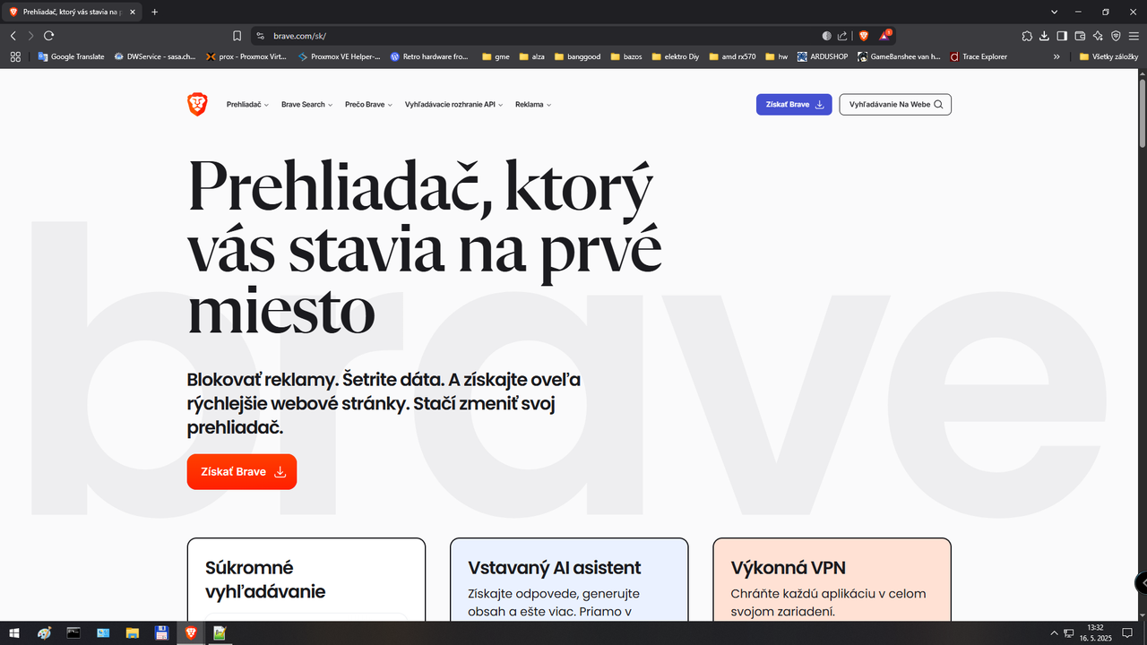Open the Google Translate bookmark
Viewport: 1147px width, 645px height.
coord(71,56)
